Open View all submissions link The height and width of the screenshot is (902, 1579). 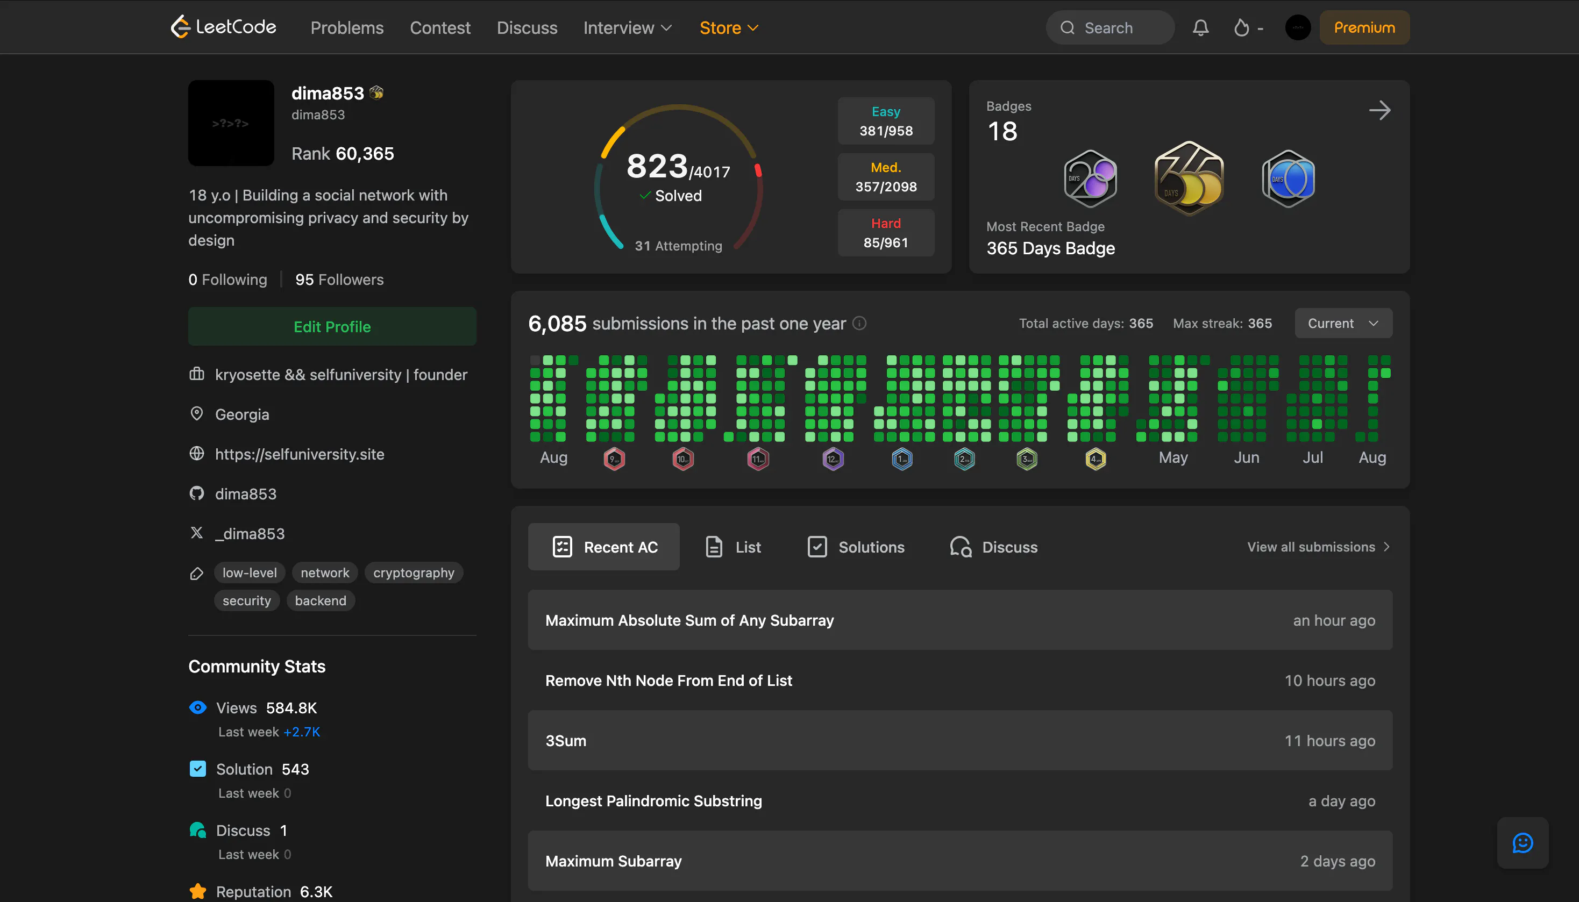pos(1319,547)
